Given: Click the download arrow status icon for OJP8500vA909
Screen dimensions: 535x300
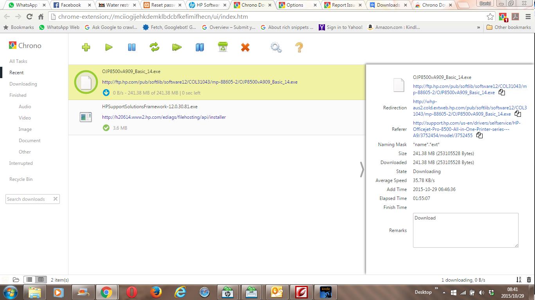Looking at the screenshot, I should pos(106,93).
